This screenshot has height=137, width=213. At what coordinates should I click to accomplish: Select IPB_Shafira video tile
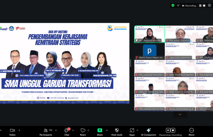(204, 51)
